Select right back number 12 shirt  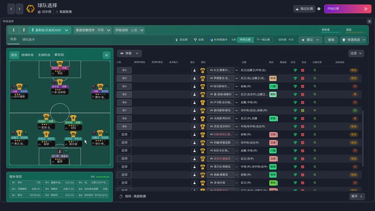click(100, 133)
